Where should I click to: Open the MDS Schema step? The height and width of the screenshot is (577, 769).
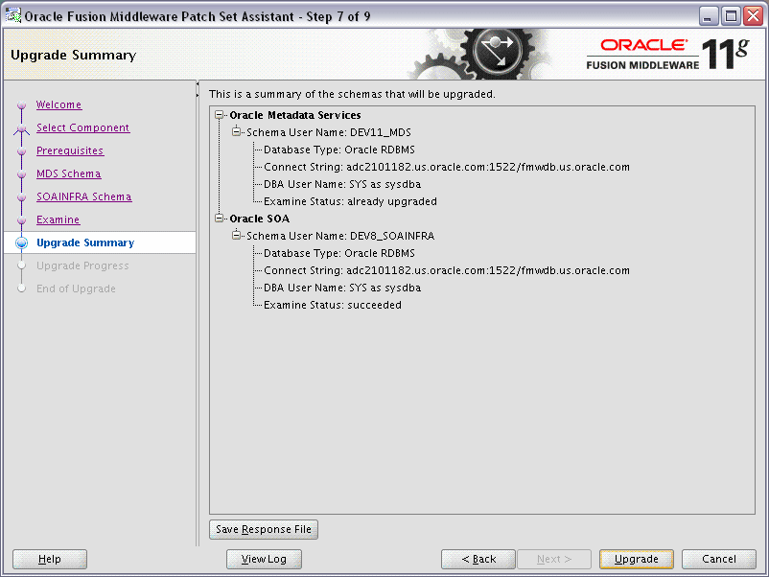(69, 173)
